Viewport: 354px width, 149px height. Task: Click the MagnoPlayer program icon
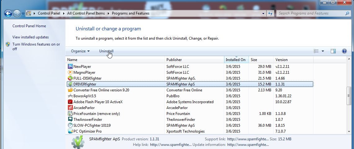click(x=70, y=72)
